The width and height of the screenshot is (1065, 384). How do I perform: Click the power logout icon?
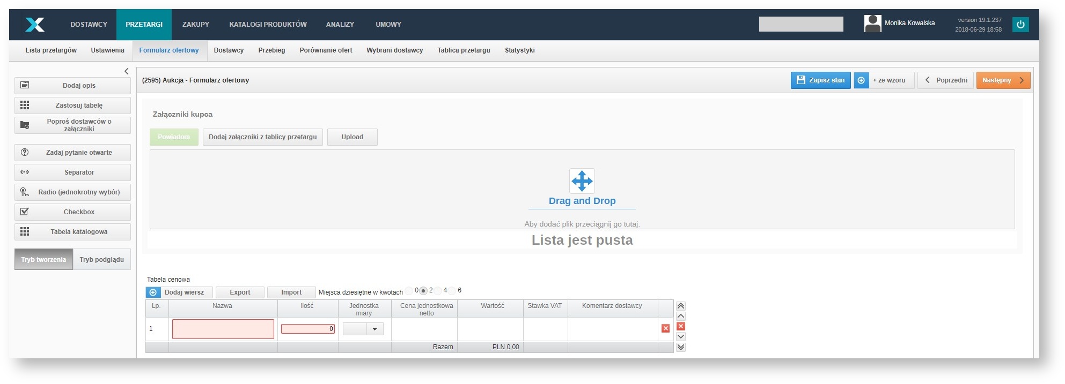[x=1020, y=25]
